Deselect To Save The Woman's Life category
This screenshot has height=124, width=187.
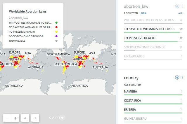click(x=149, y=29)
